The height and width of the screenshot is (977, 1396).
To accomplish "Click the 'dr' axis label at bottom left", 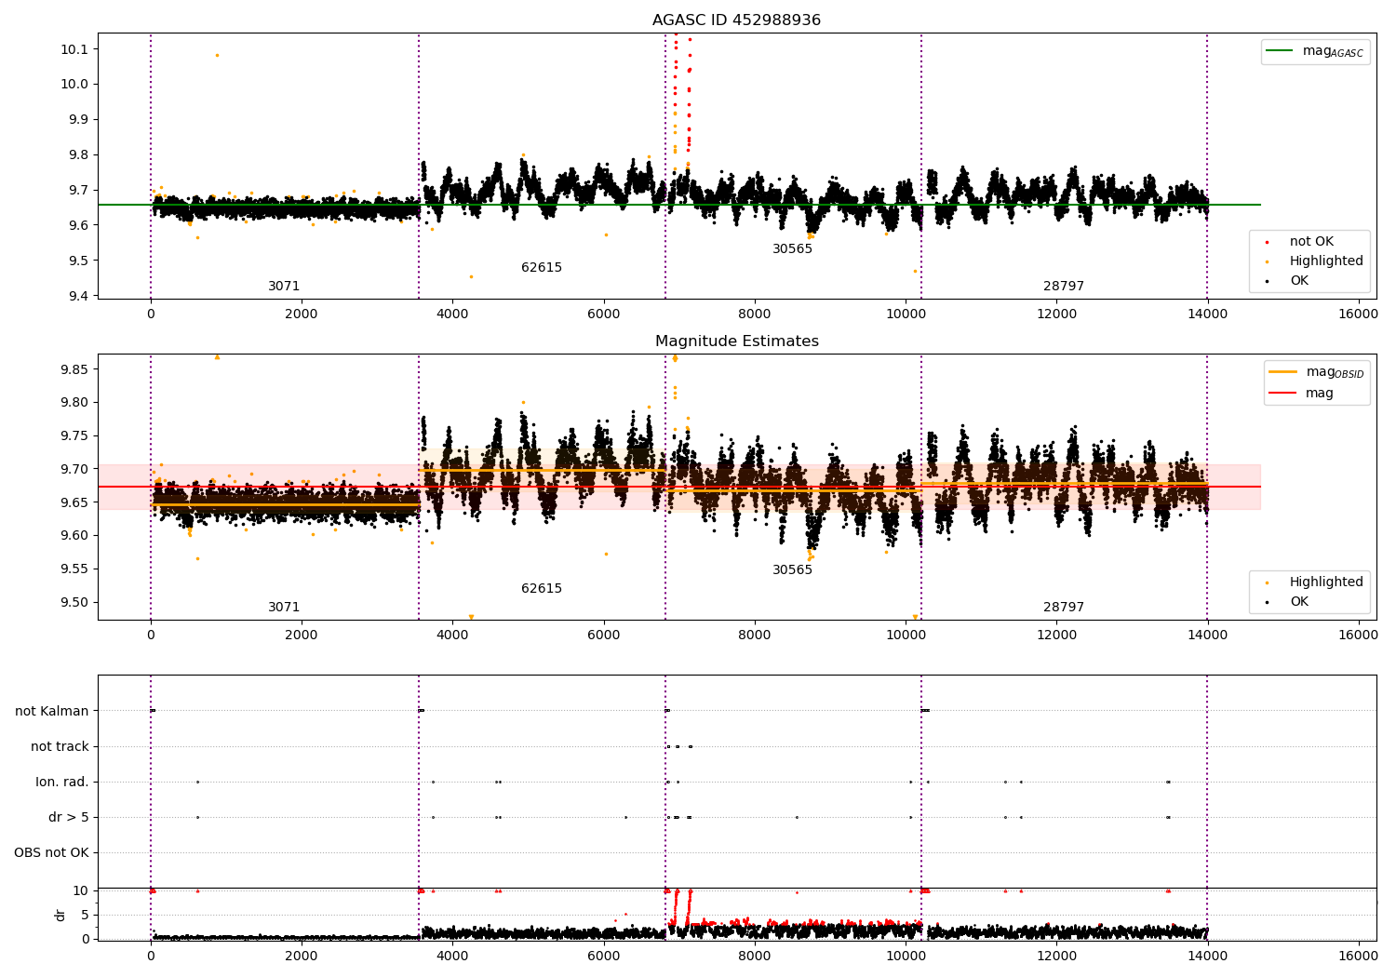I will (60, 915).
